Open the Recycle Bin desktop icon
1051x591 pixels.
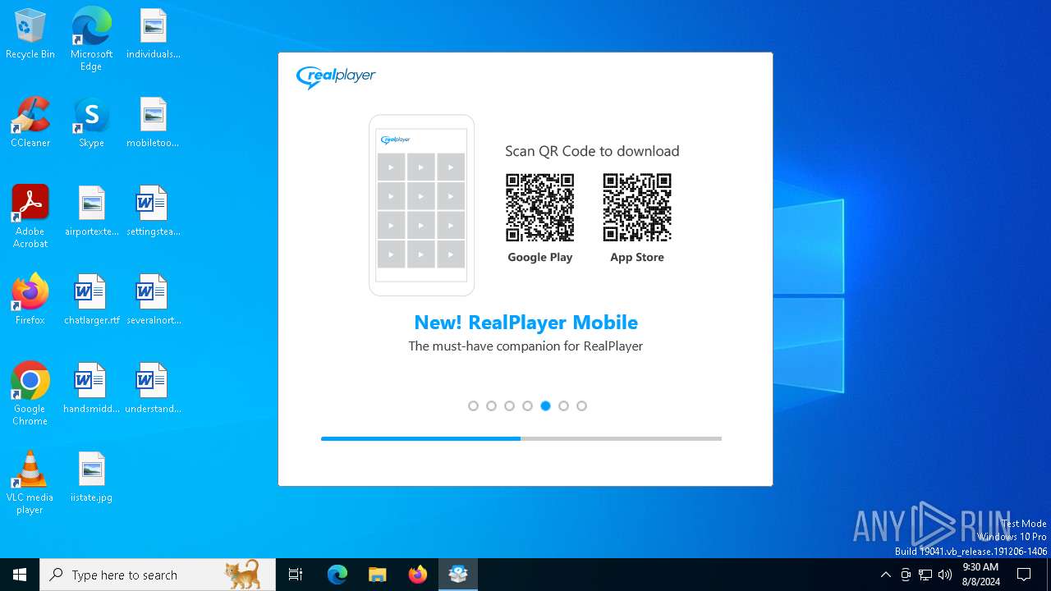pyautogui.click(x=30, y=34)
